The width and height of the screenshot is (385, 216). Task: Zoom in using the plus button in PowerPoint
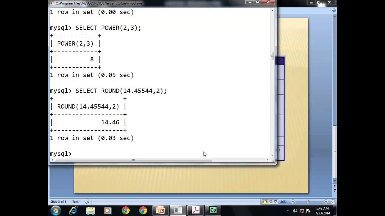326,202
